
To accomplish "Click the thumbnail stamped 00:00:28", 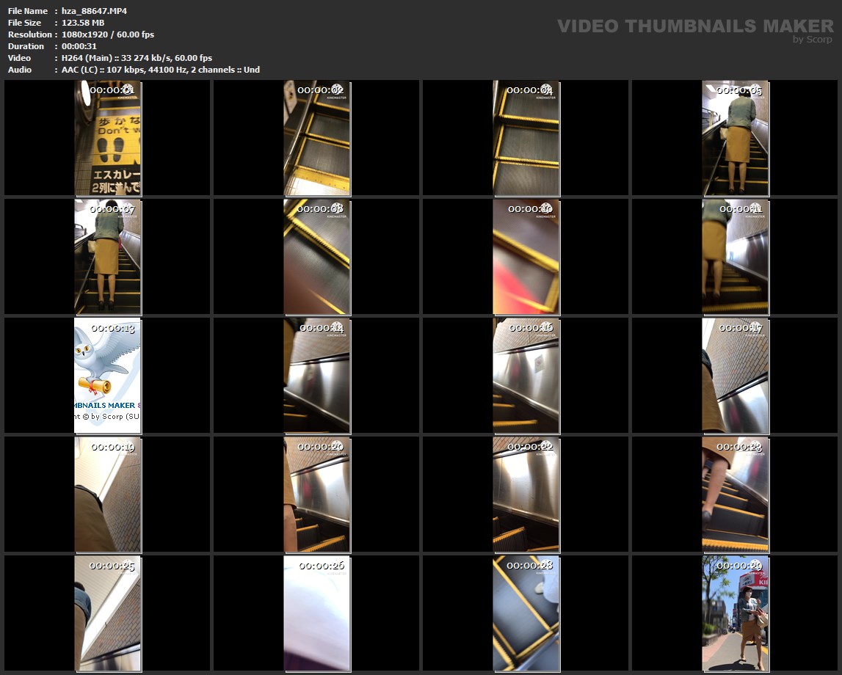I will pyautogui.click(x=526, y=613).
